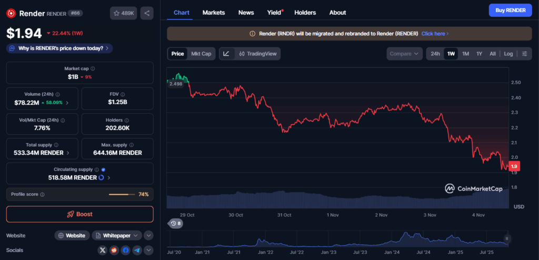Select the 24h time range
539x260 pixels.
click(435, 54)
